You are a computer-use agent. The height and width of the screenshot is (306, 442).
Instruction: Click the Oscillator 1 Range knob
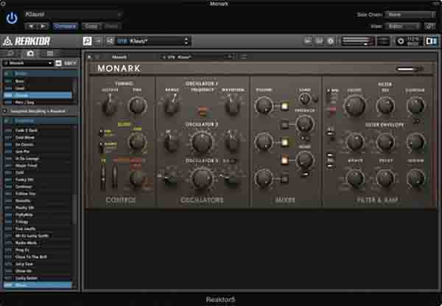[x=172, y=105]
